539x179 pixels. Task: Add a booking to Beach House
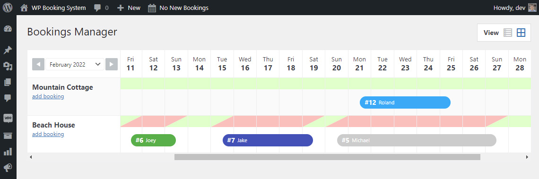coord(48,134)
